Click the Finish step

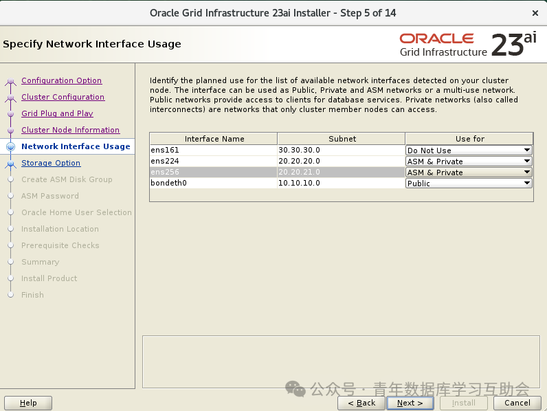[32, 295]
